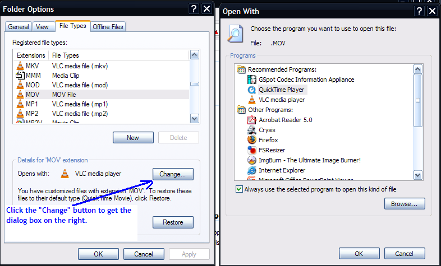Select the 'MOV File' row text

[x=64, y=95]
